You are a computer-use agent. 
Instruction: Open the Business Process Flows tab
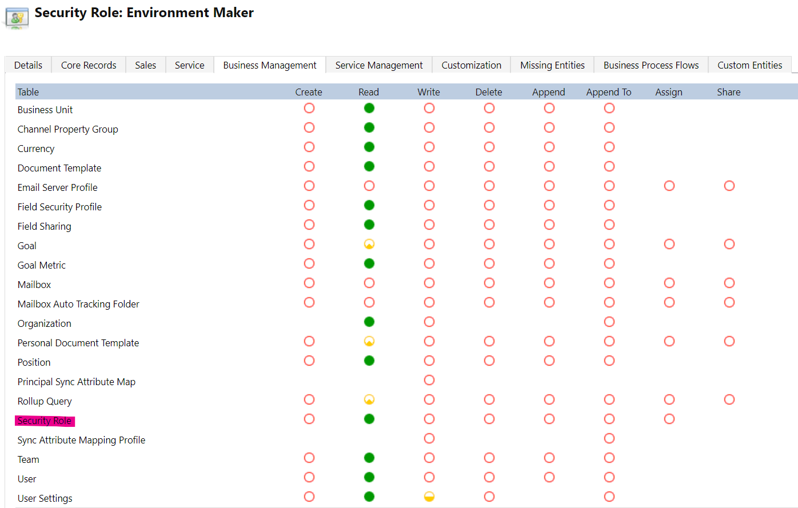651,65
